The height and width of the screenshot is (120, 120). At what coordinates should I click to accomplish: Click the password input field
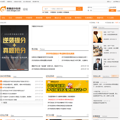tap(100, 10)
